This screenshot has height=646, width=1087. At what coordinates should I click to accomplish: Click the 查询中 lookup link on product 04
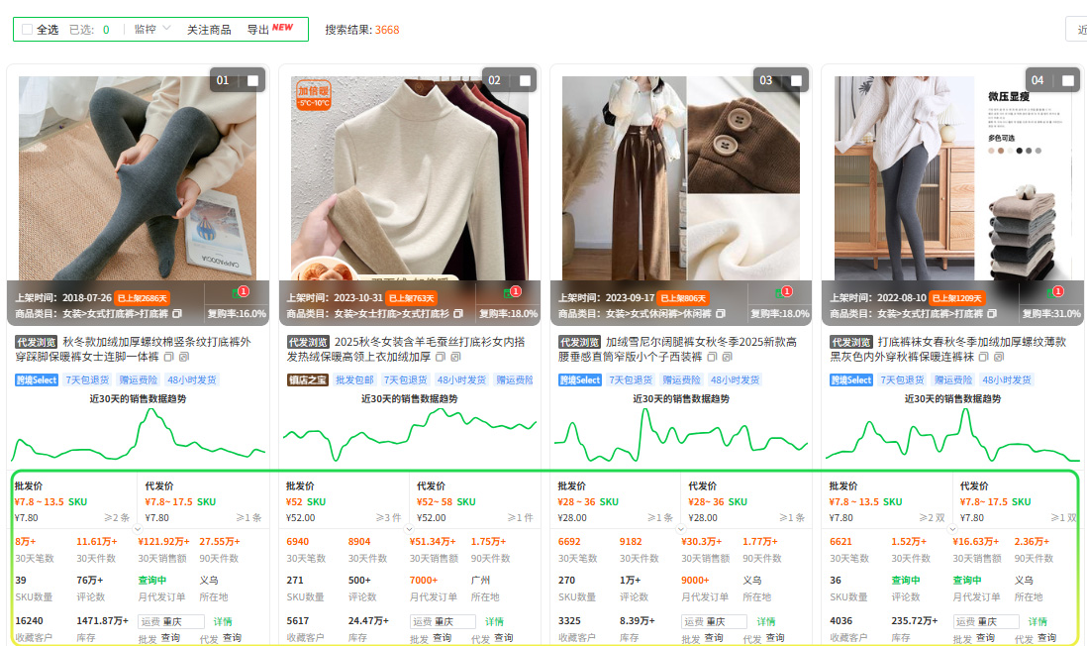tap(905, 579)
